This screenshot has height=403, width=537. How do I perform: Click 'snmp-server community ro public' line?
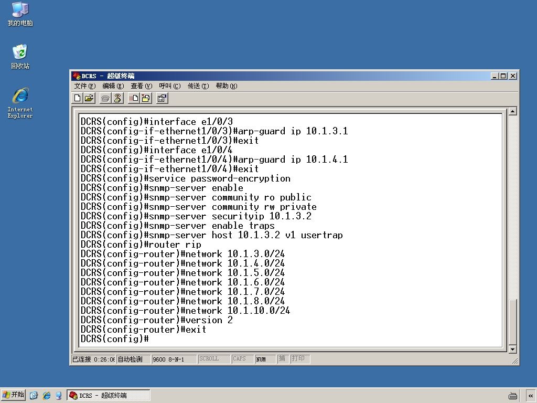(196, 197)
